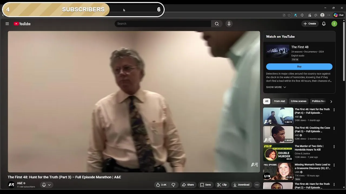Open the YouTube guide hamburger menu
This screenshot has width=346, height=194.
[x=7, y=24]
